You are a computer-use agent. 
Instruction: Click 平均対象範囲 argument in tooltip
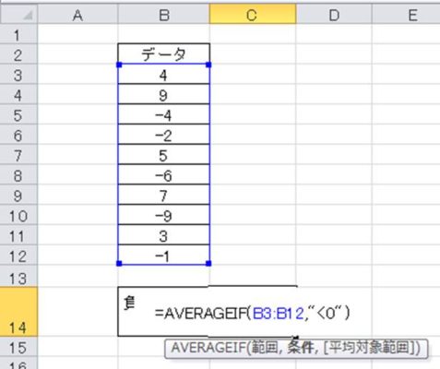(x=370, y=348)
